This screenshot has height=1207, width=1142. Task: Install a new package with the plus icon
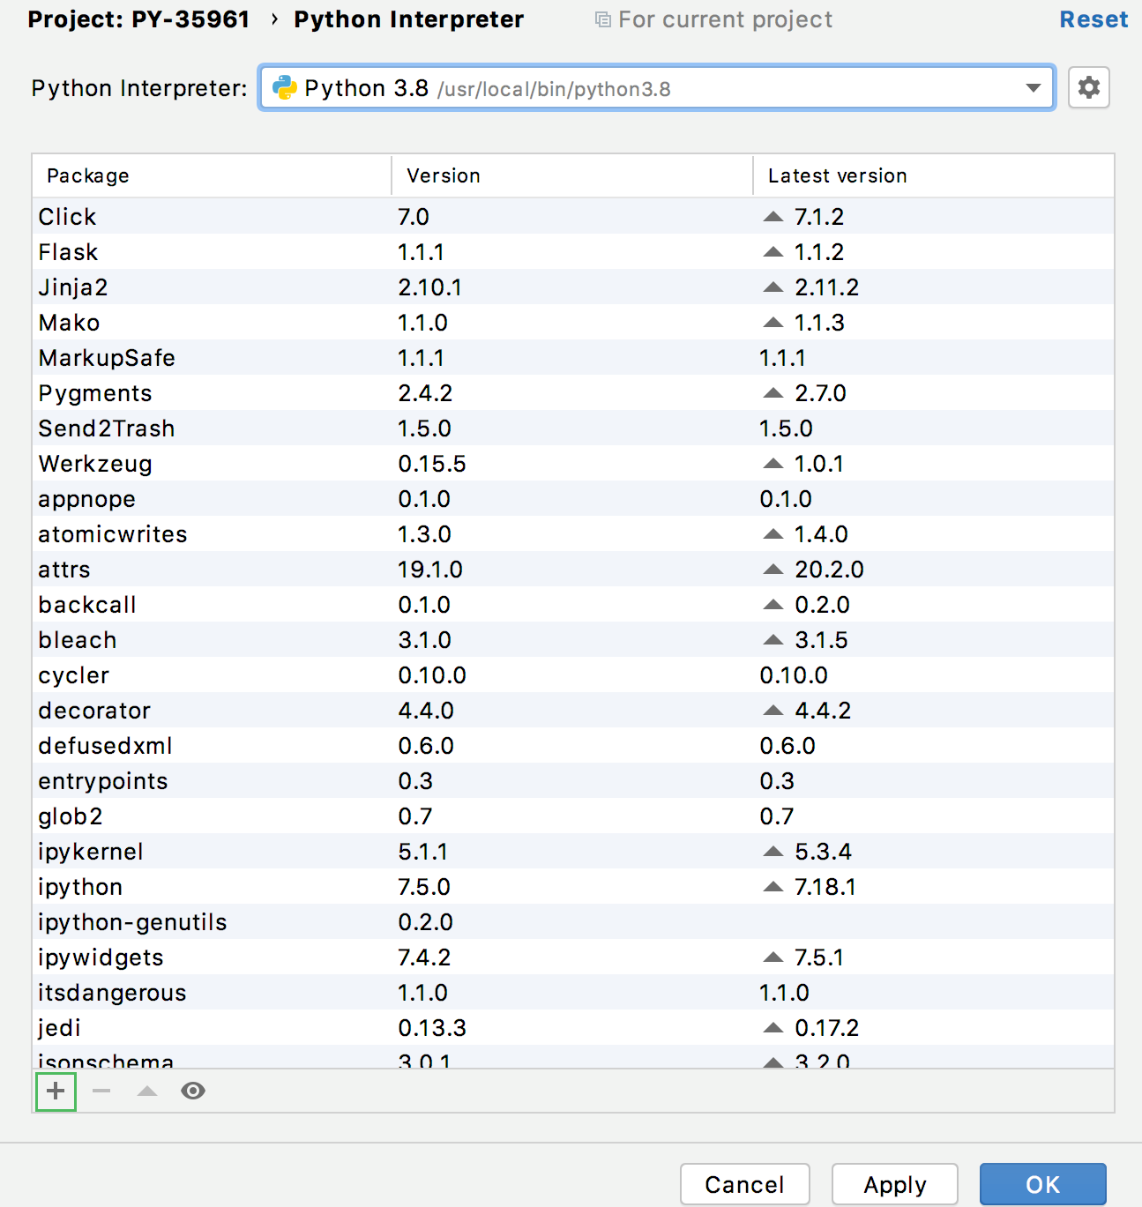[55, 1092]
